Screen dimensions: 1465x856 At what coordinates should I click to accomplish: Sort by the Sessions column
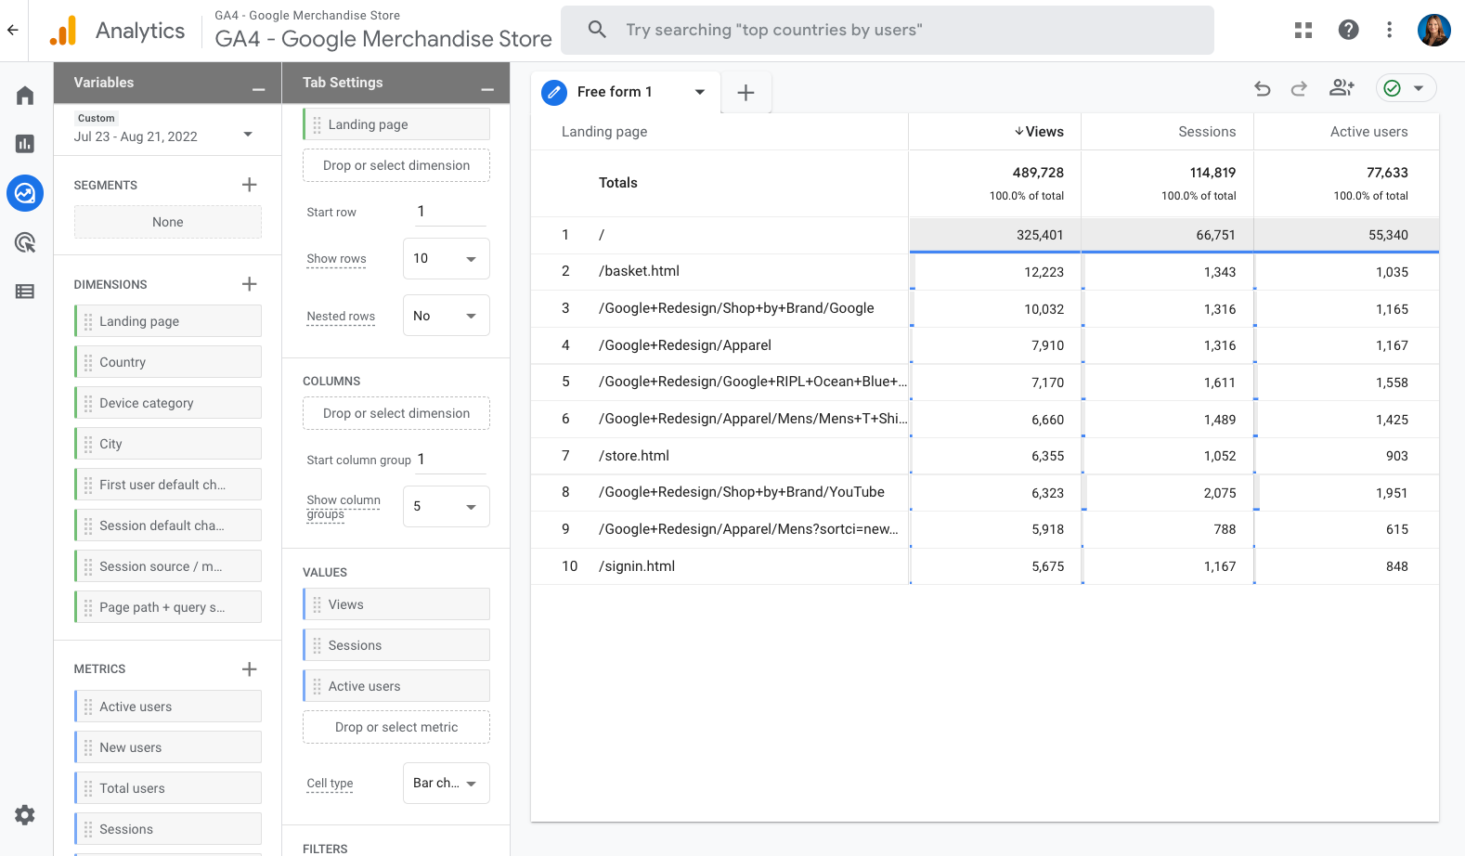click(x=1207, y=132)
